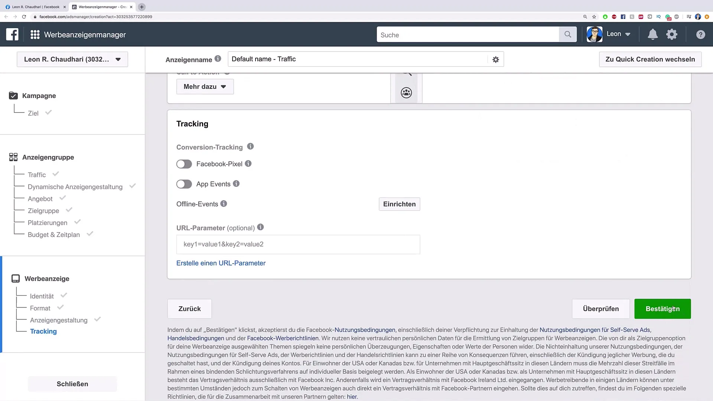
Task: Select the Werbeanzeigenmanager browser tab
Action: 102,7
